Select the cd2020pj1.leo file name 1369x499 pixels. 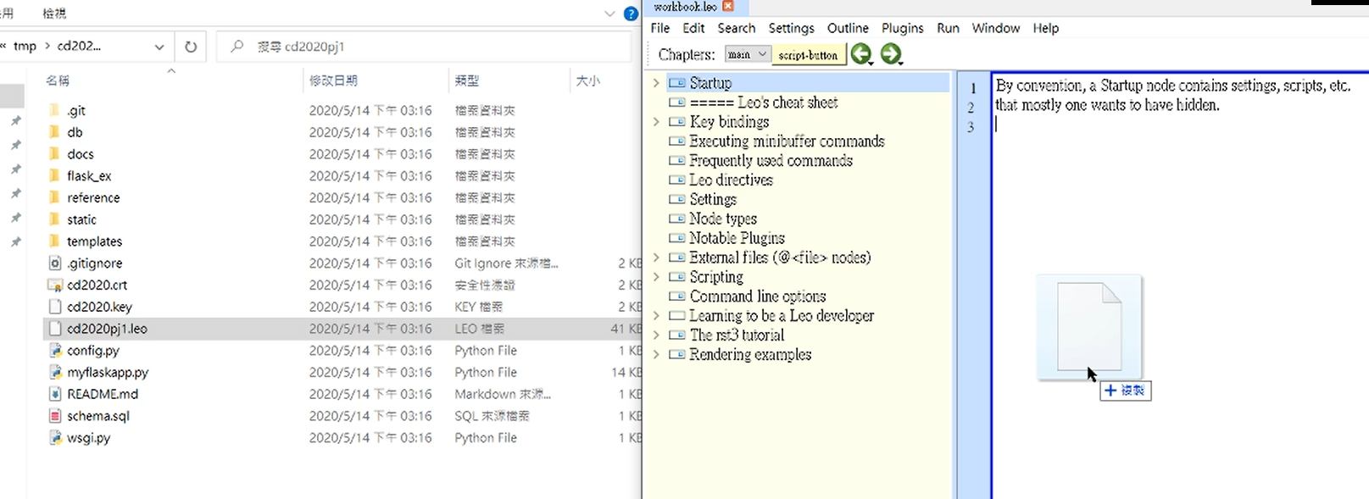(x=107, y=329)
